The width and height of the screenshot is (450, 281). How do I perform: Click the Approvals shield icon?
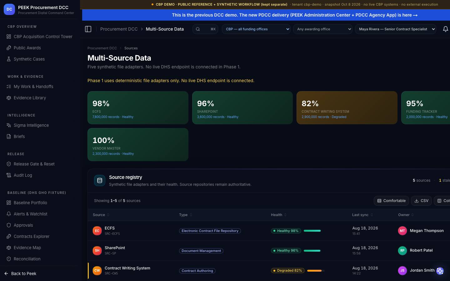9,225
